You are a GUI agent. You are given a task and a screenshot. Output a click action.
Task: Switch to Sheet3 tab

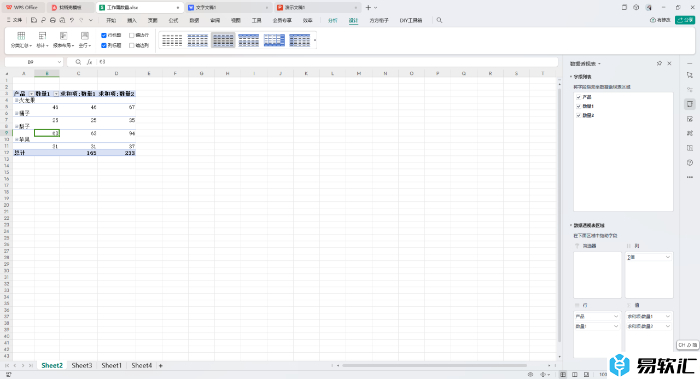point(82,365)
